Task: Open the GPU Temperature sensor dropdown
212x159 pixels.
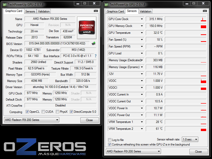Action: [x=142, y=33]
